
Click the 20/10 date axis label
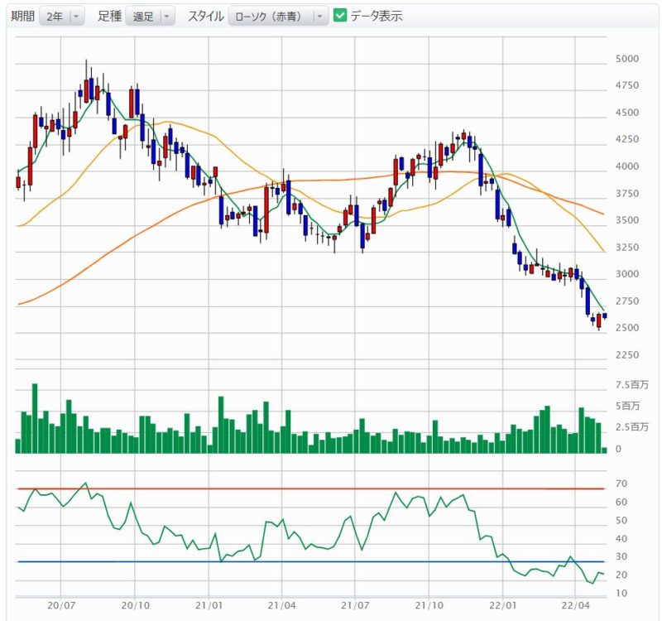[135, 605]
